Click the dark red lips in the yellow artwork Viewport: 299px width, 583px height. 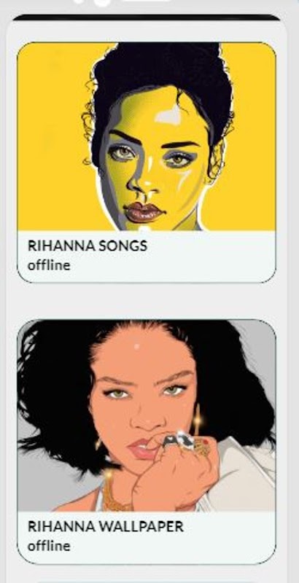point(144,212)
